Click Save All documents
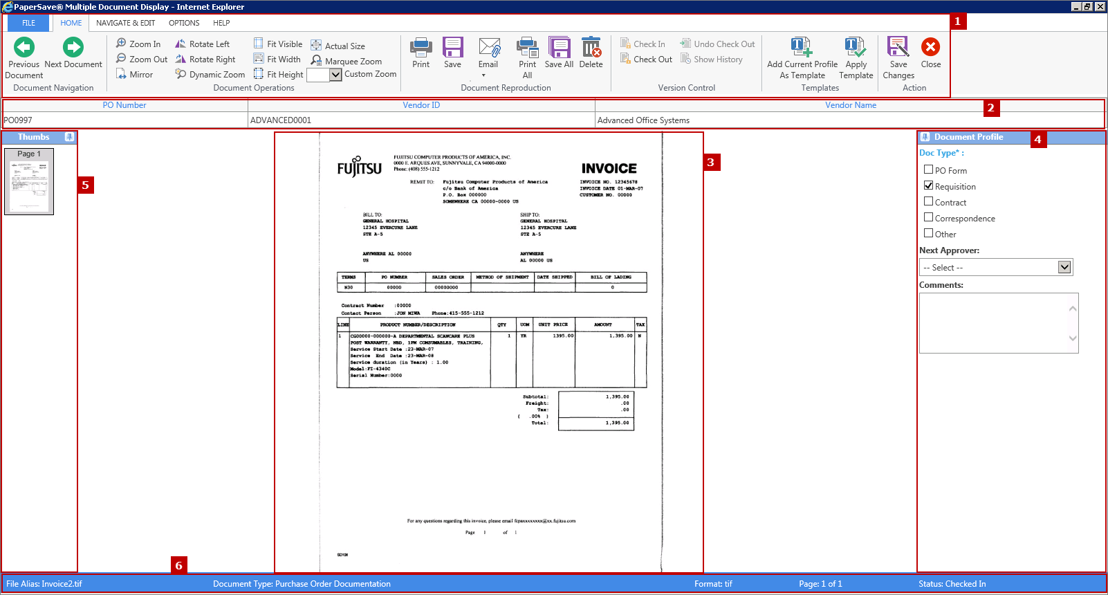 (559, 53)
